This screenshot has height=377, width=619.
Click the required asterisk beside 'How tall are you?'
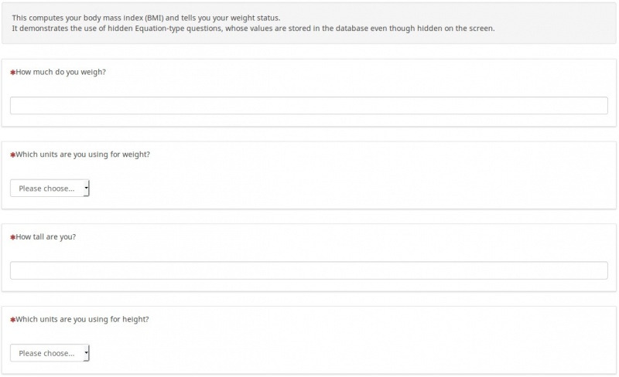tap(12, 237)
